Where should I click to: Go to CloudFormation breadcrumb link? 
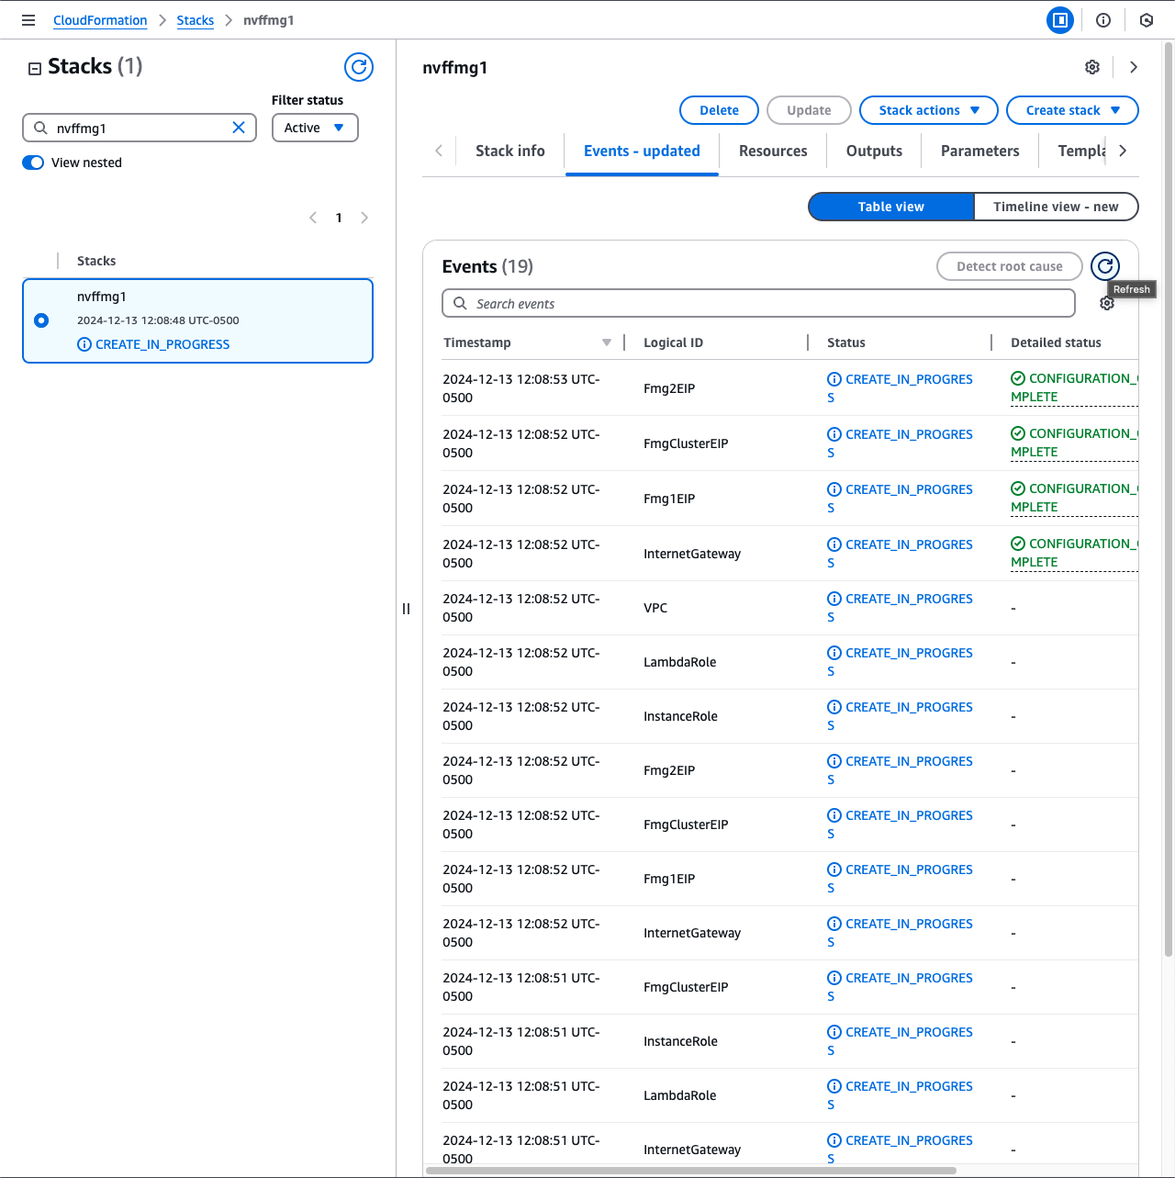point(100,20)
